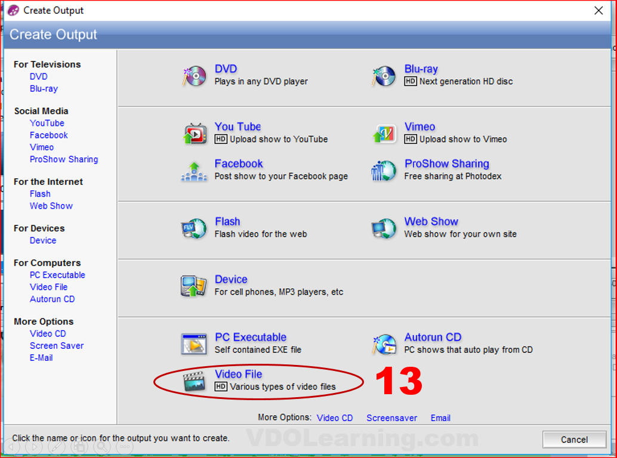Click the 'Social Media' sidebar heading
This screenshot has width=617, height=458.
(41, 111)
